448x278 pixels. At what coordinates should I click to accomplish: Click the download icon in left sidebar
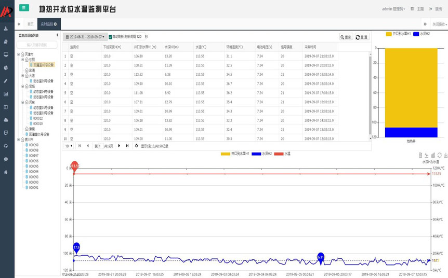tap(6, 28)
